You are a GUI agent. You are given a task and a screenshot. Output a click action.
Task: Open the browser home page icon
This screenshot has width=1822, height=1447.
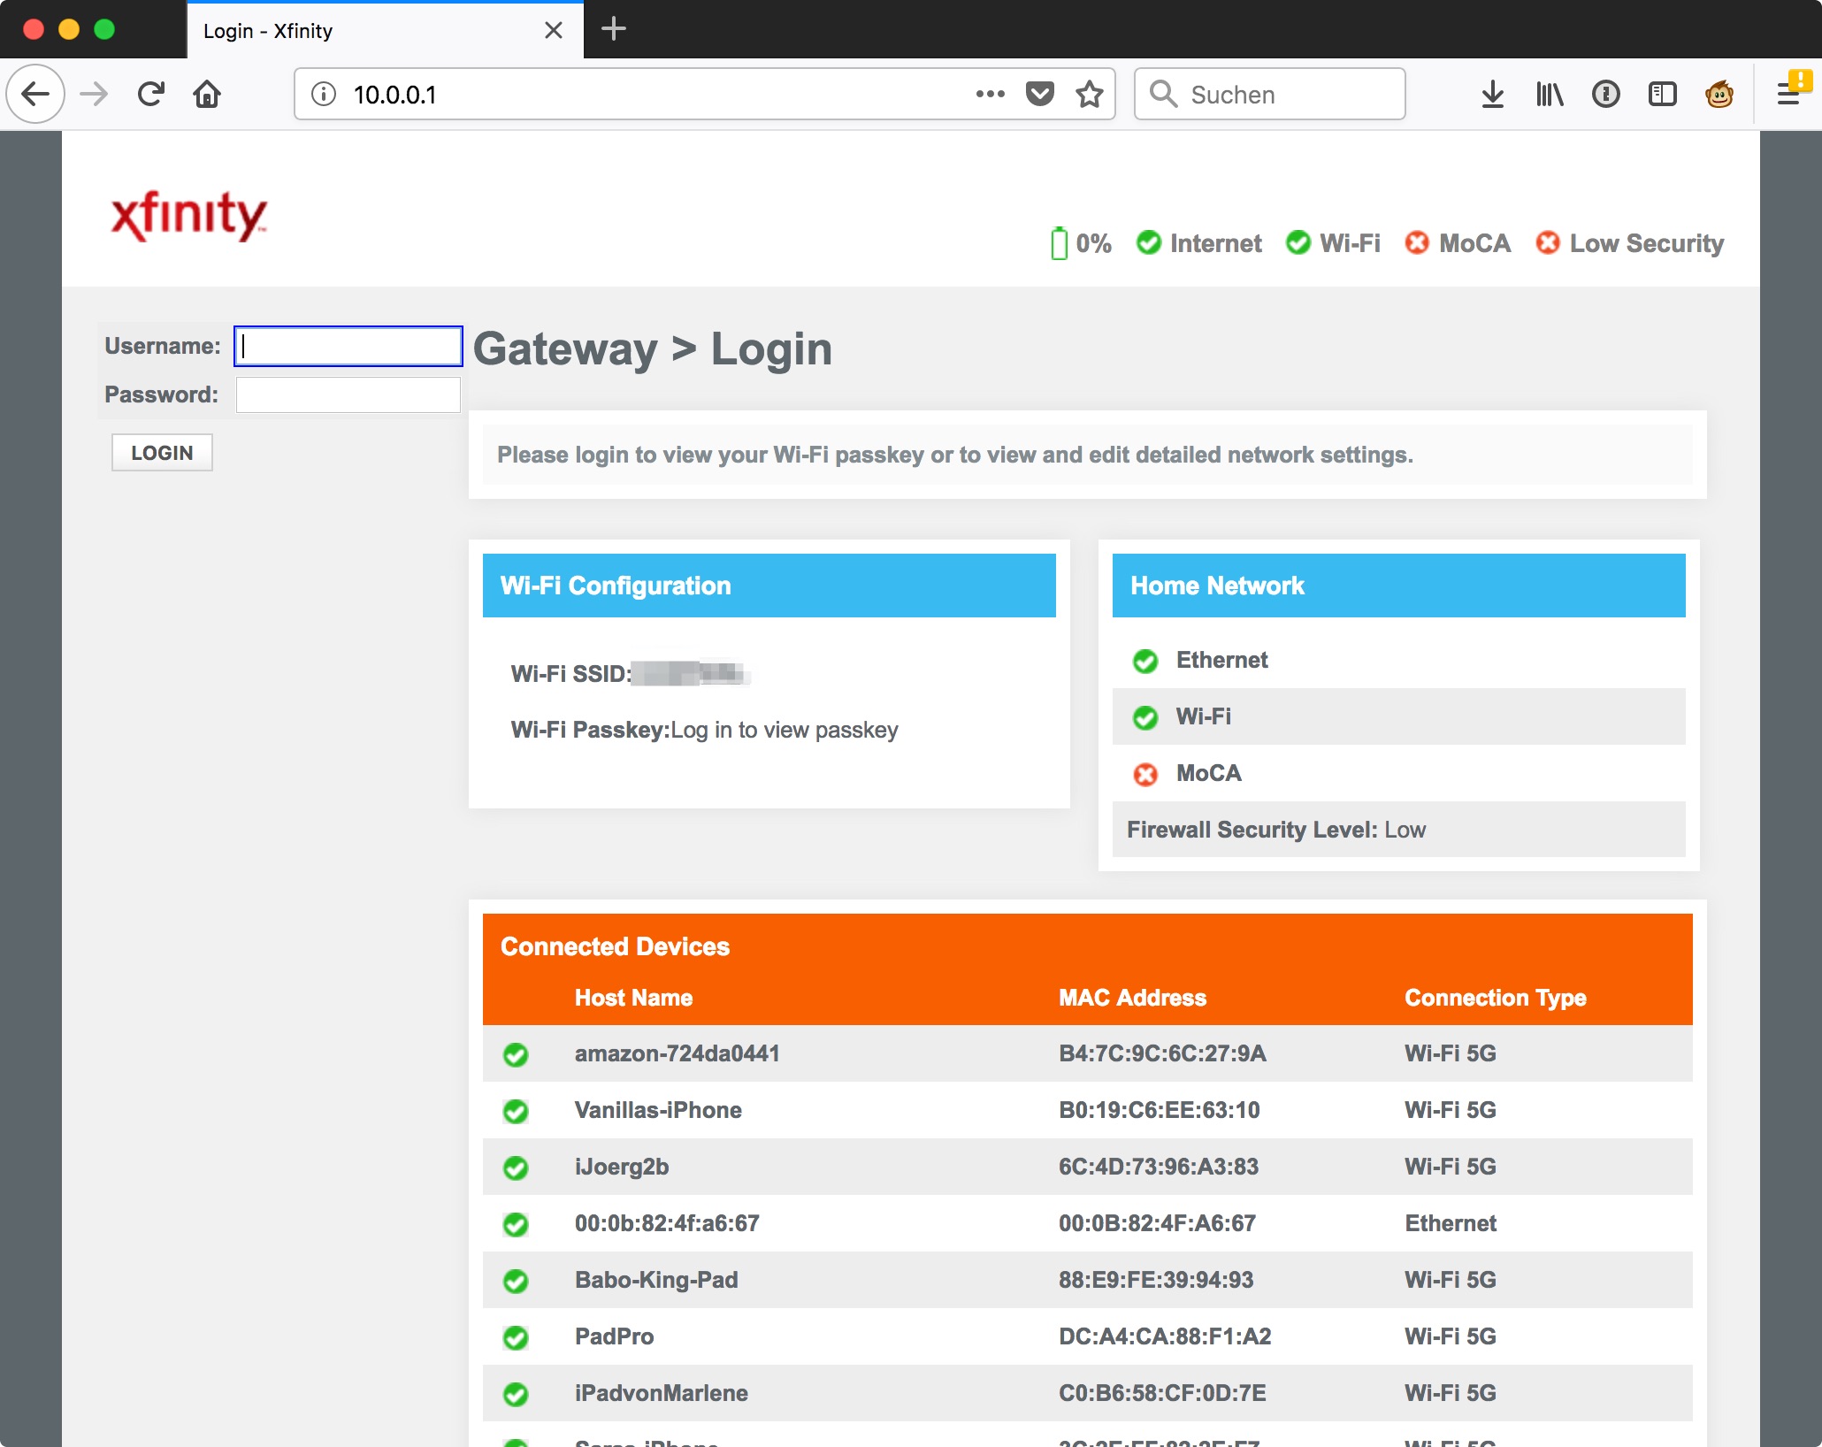pos(207,94)
